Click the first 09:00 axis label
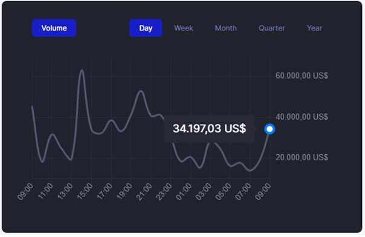 pos(25,192)
